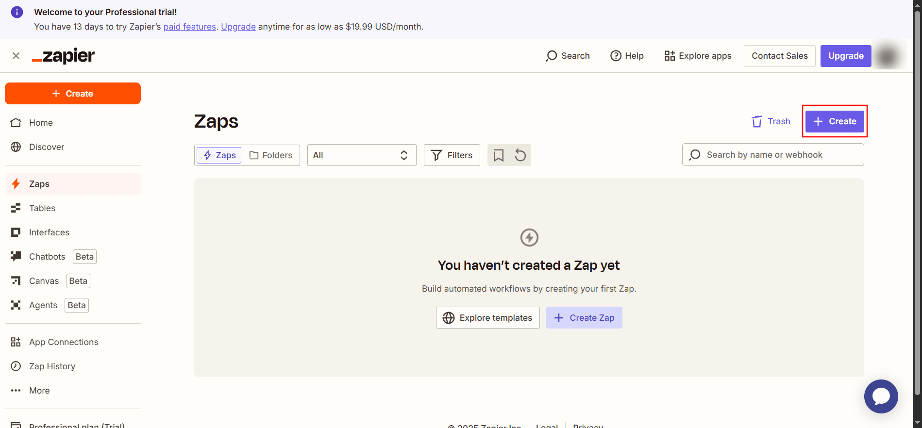The image size is (922, 428).
Task: Click the lightning bolt icon in the empty state
Action: pyautogui.click(x=529, y=238)
